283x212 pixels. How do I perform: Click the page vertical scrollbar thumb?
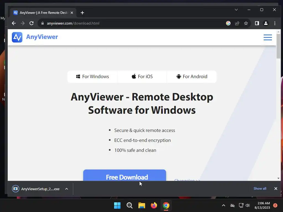click(x=278, y=46)
